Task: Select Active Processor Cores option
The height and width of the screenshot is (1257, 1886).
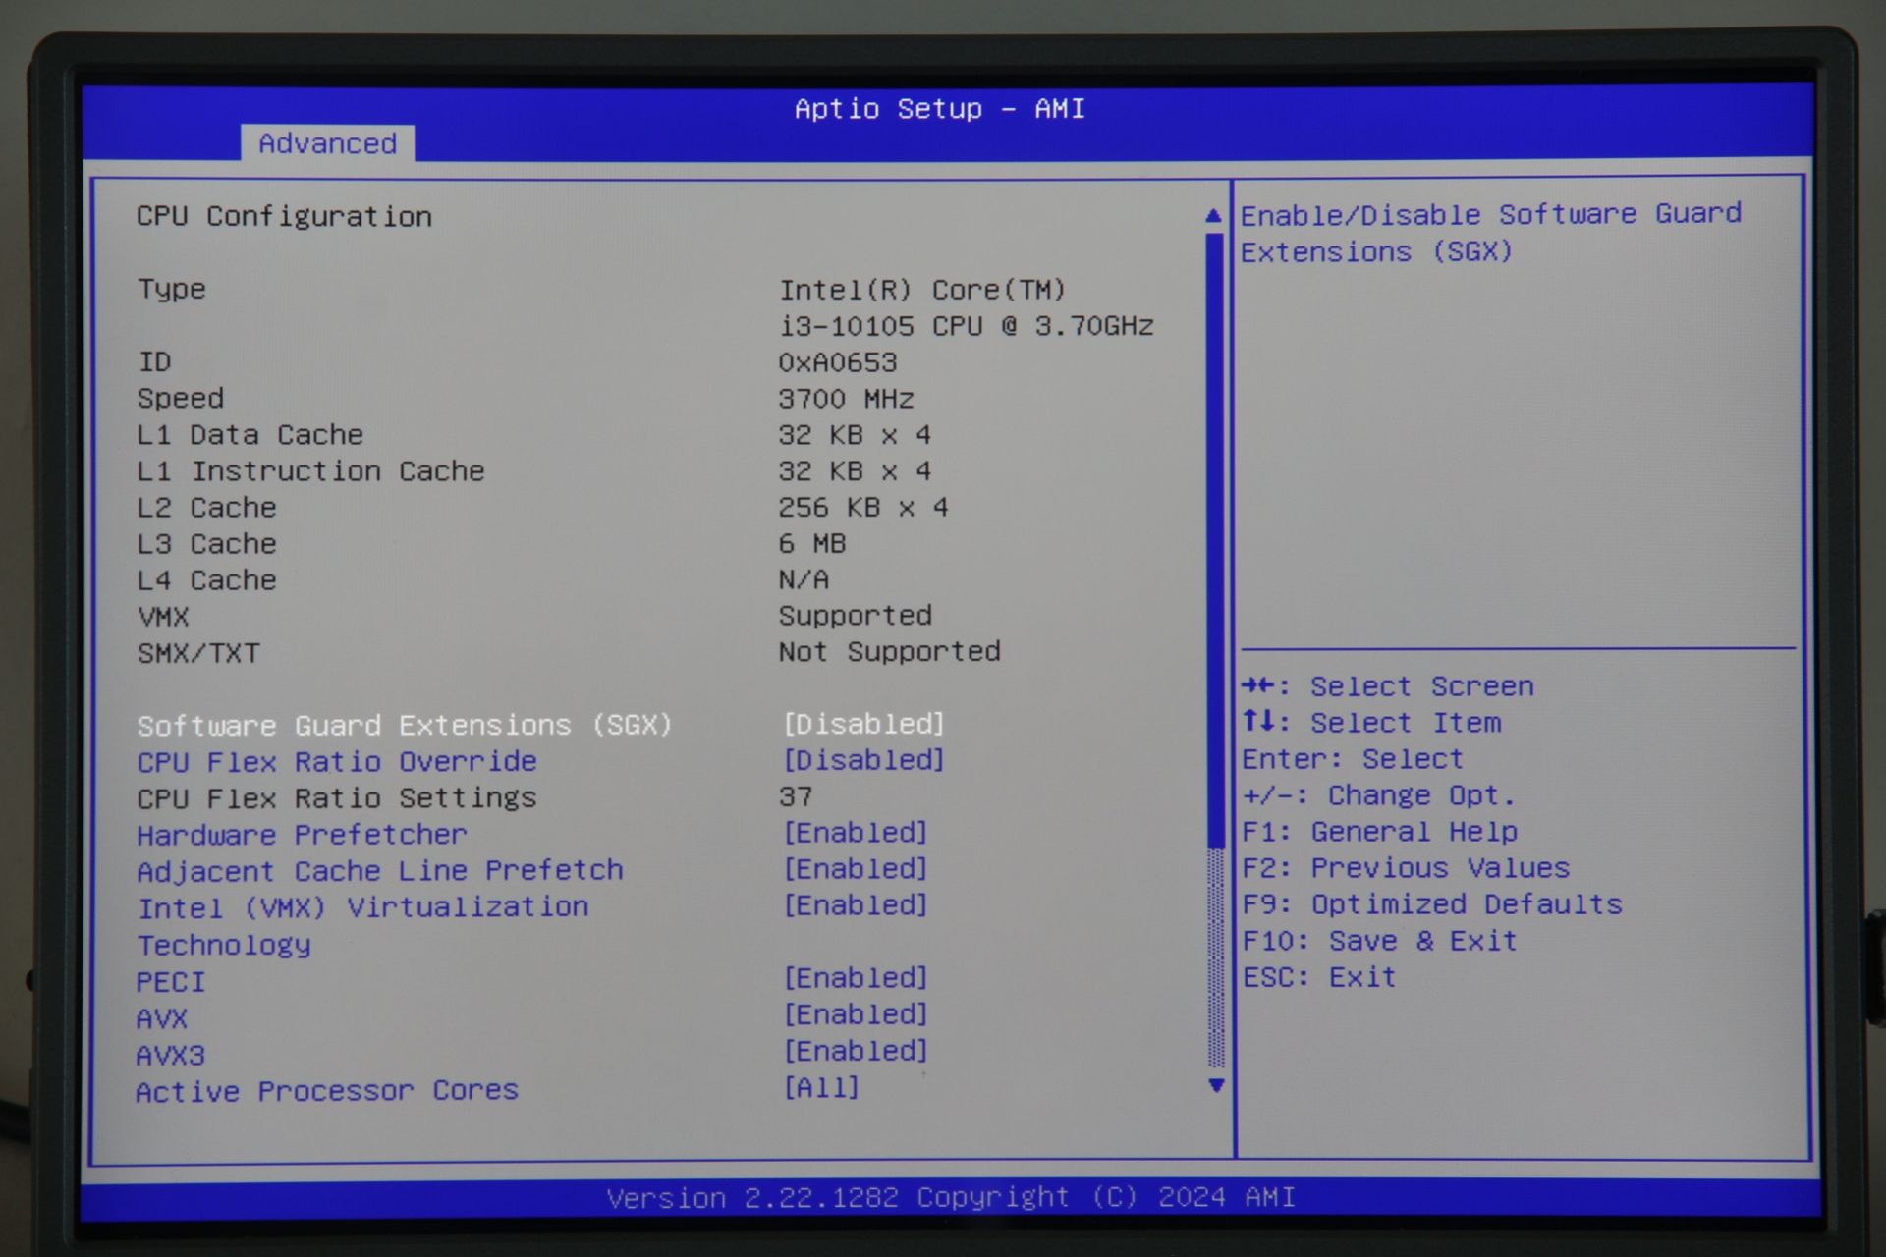Action: coord(327,1092)
